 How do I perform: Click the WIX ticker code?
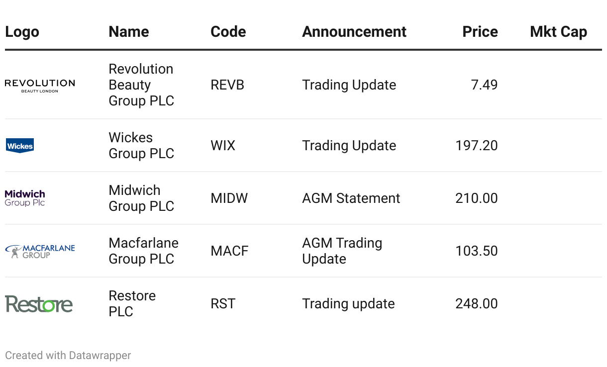[223, 146]
